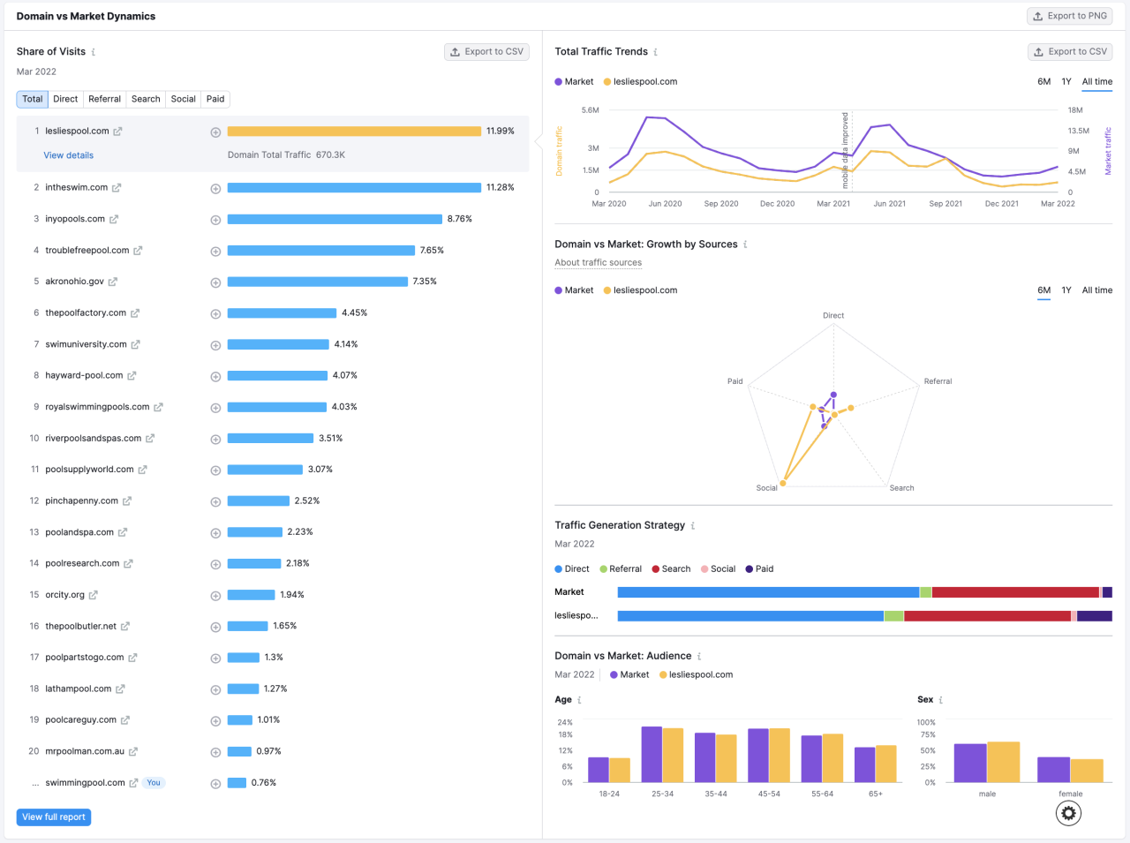Switch to the Search traffic tab
Viewport: 1130px width, 843px height.
tap(146, 99)
